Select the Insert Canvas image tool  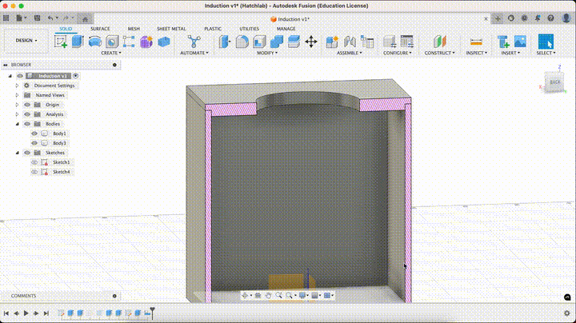tap(520, 42)
